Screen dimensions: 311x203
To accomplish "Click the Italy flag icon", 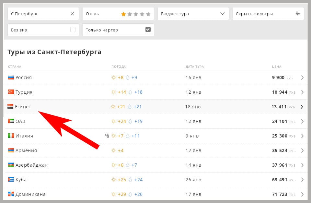I will point(11,136).
